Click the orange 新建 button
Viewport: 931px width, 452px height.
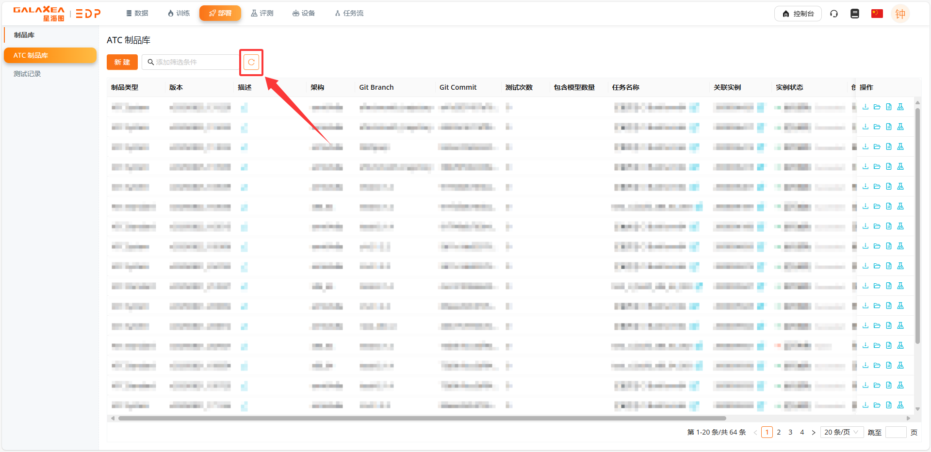point(122,62)
